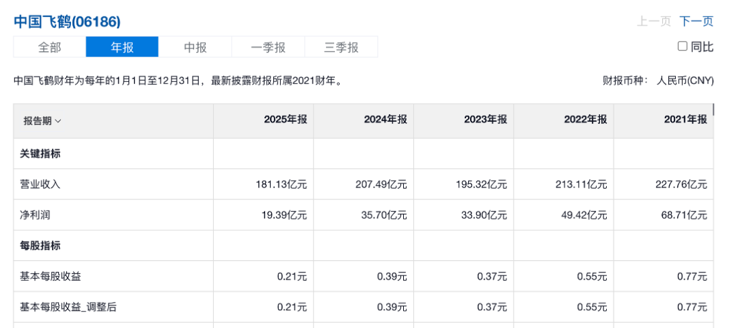Enable the 同比 checkbox
This screenshot has height=328, width=738.
[682, 46]
